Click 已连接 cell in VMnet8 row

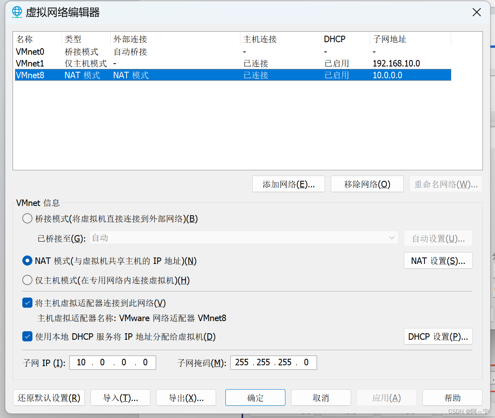point(256,75)
